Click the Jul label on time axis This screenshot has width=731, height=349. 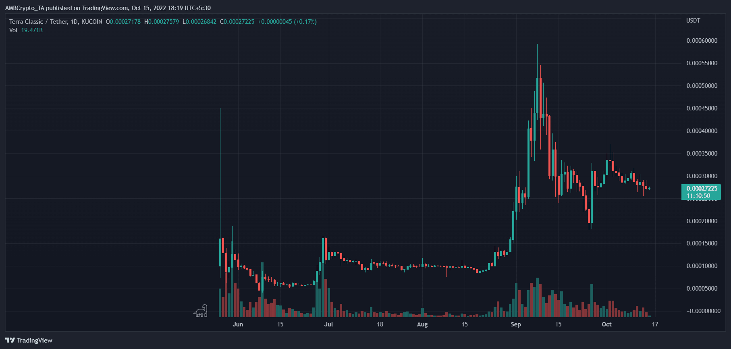tap(328, 324)
